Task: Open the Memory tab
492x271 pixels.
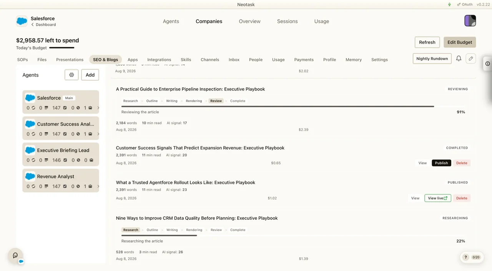Action: click(354, 60)
